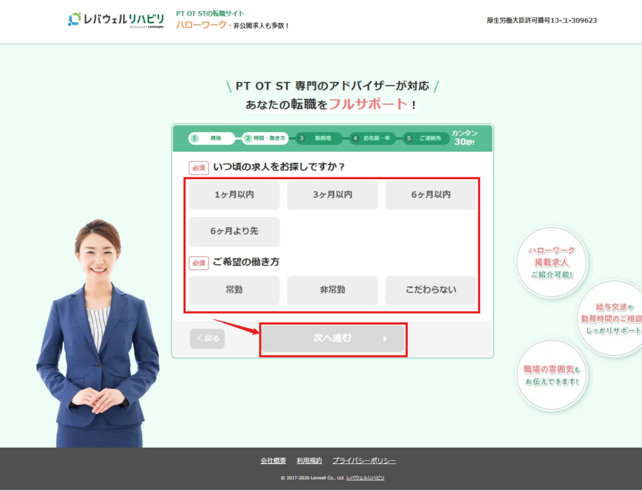
Task: Click ハローワーク掲載求人 circle badge
Action: [551, 262]
